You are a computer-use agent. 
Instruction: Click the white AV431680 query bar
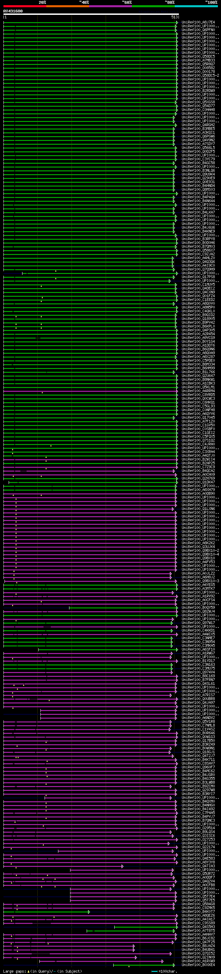(x=91, y=14)
